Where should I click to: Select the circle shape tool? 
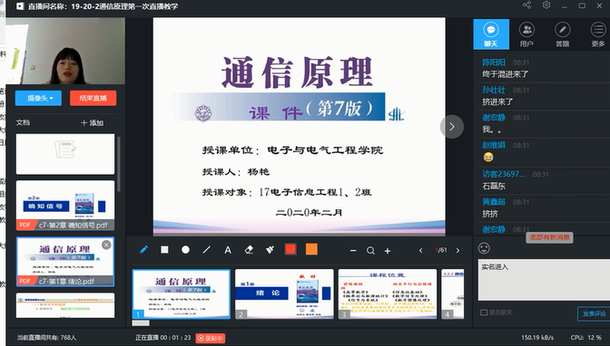click(x=185, y=250)
